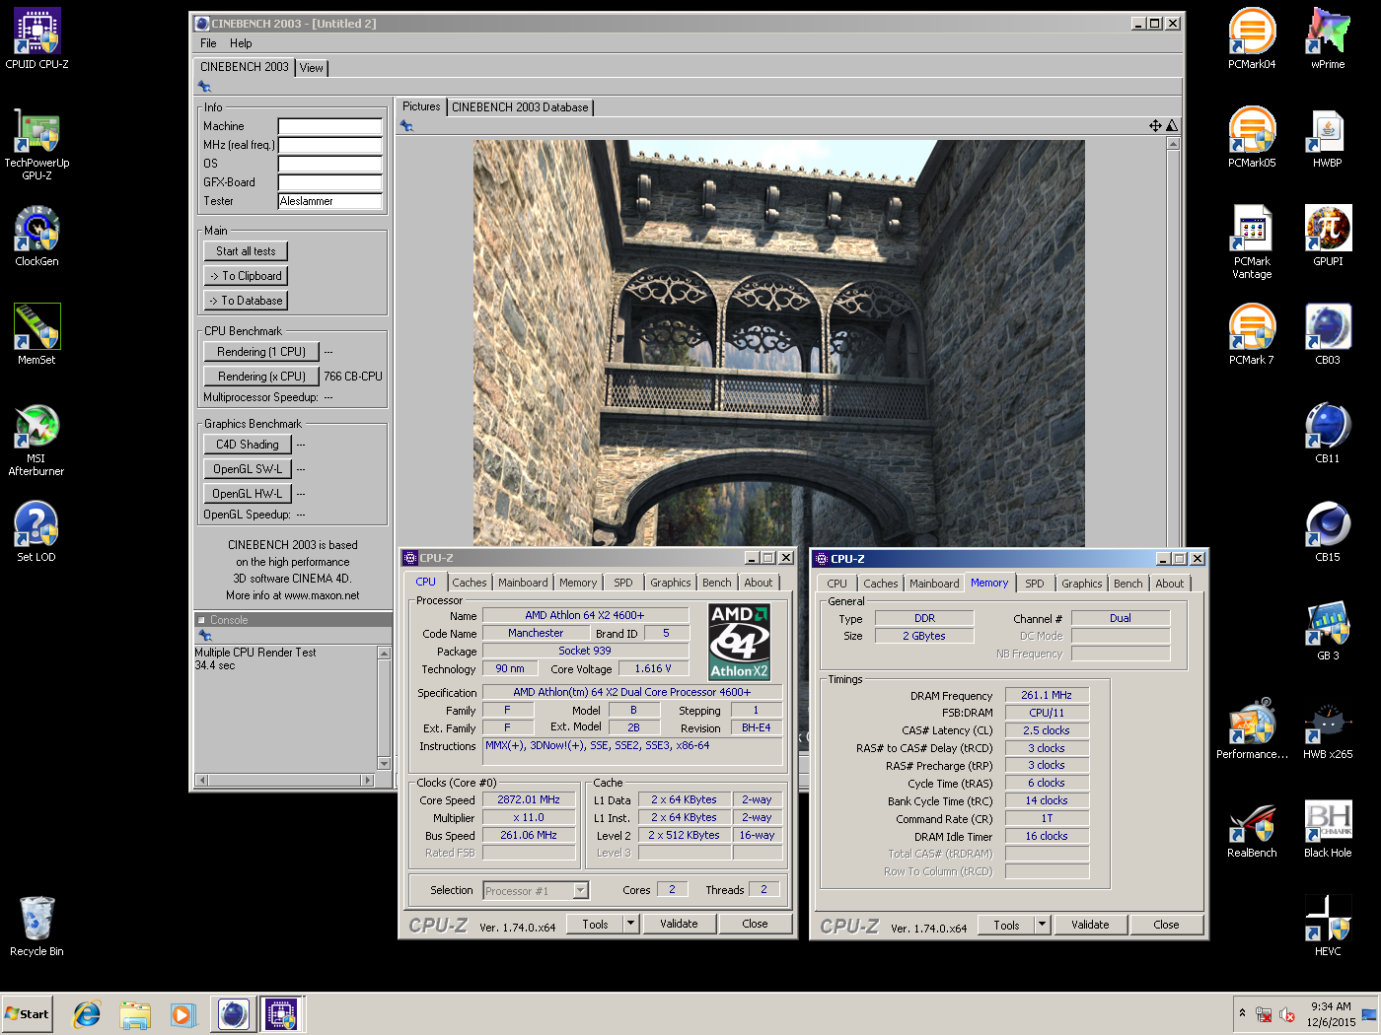The height and width of the screenshot is (1035, 1381).
Task: Open GPUPI desktop shortcut
Action: (1328, 237)
